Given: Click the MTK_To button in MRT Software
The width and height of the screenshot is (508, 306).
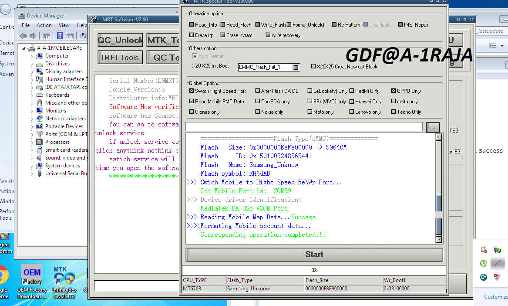Looking at the screenshot, I should [x=163, y=40].
